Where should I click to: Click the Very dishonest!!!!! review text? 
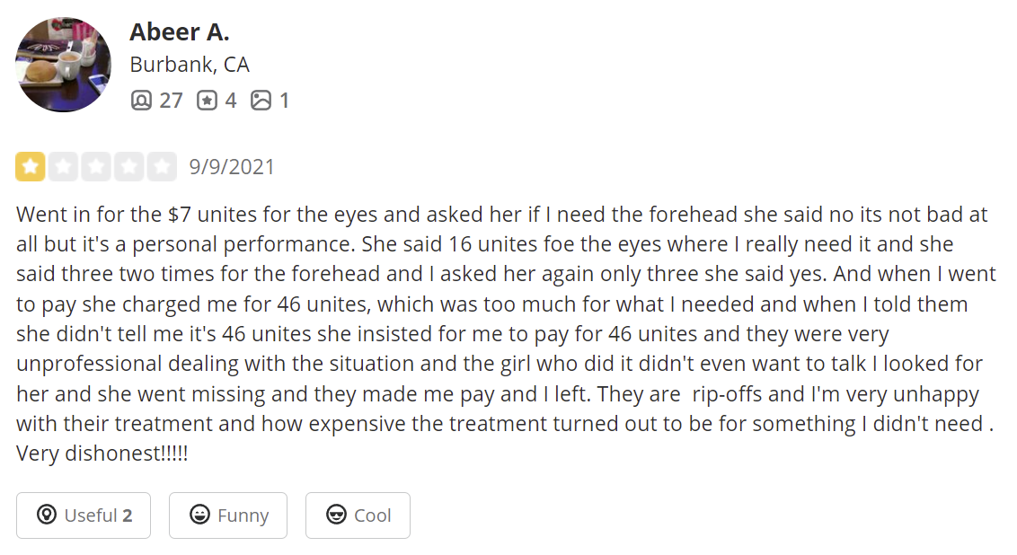coord(102,454)
